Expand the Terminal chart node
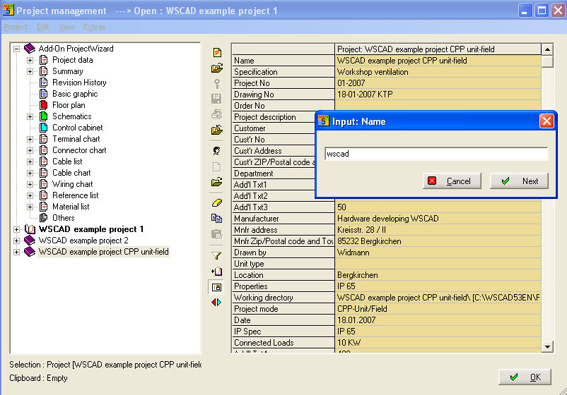The width and height of the screenshot is (567, 395). pos(30,139)
